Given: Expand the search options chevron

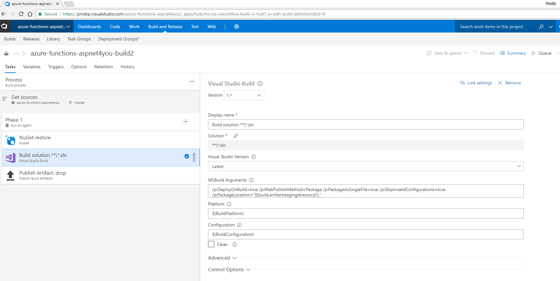Looking at the screenshot, I should (x=551, y=27).
